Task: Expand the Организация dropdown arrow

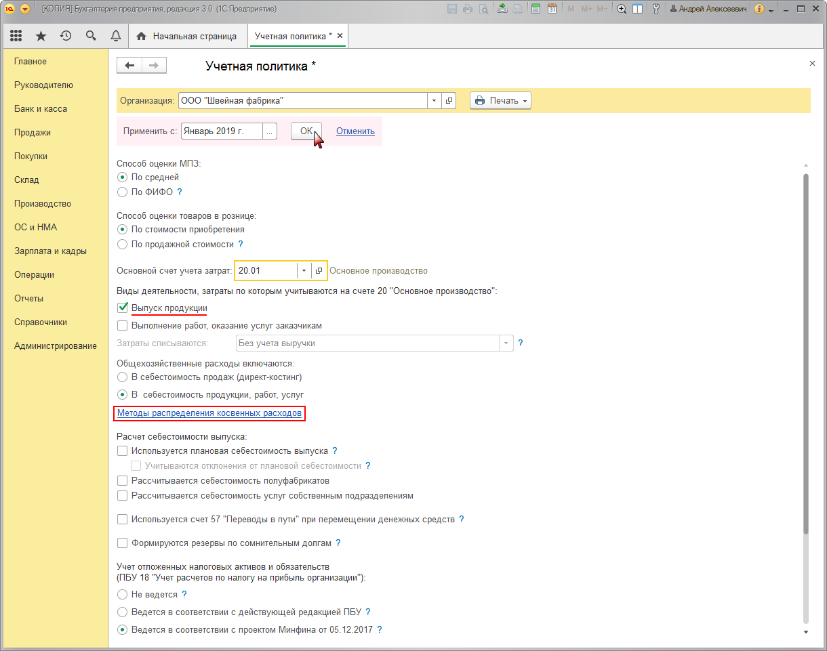Action: 434,100
